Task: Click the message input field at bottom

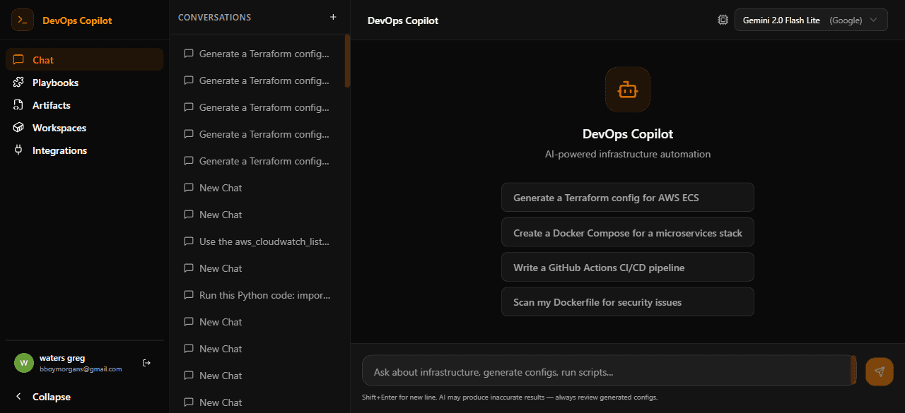Action: (608, 370)
